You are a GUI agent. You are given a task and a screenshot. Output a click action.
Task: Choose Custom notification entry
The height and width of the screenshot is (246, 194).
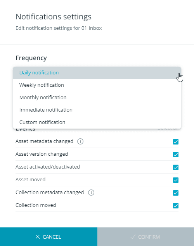tap(97, 122)
